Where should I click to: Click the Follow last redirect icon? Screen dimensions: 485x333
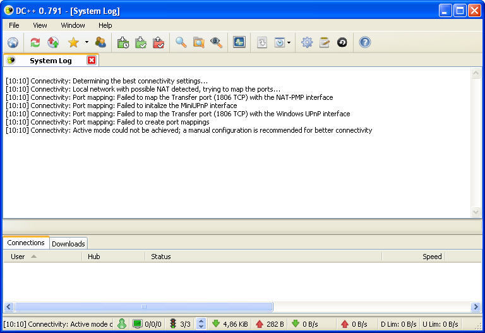53,42
